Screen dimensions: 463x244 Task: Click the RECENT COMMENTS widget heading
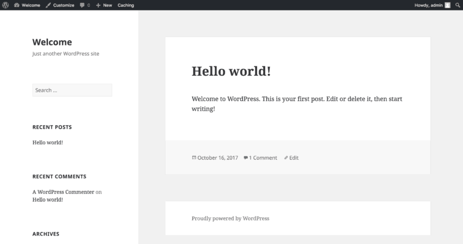60,177
